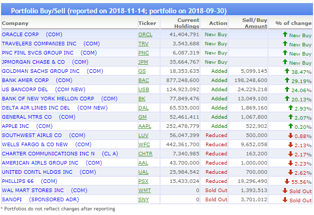Sort by Current Holdings column header
The width and height of the screenshot is (314, 215).
(x=188, y=23)
